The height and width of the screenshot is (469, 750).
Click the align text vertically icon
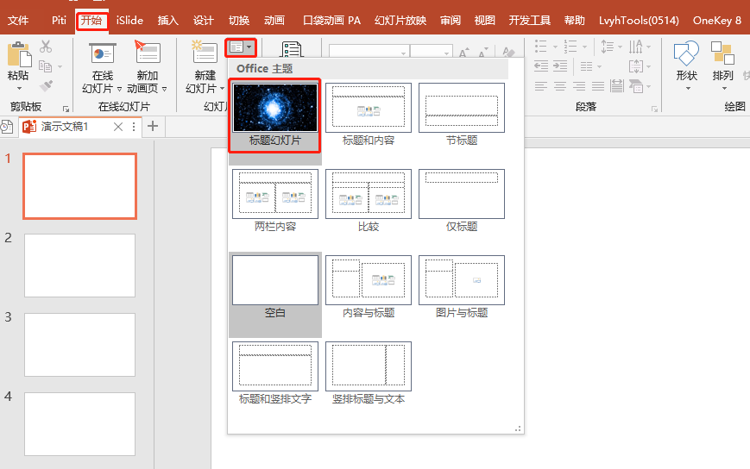tap(636, 66)
